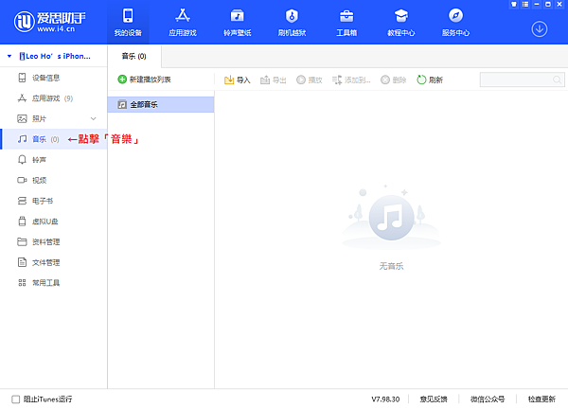The image size is (568, 408).
Task: Open 微信公众号 WeChat account link
Action: [x=488, y=399]
